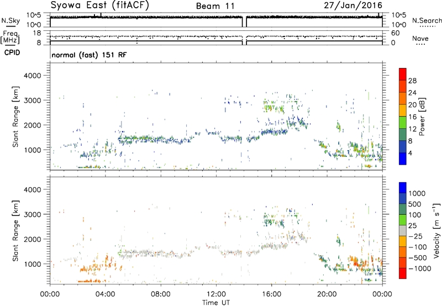This screenshot has width=442, height=306.
Task: Click the 16:00 time axis label
Action: [271, 294]
